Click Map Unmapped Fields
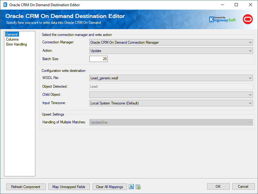258x194 pixels. pyautogui.click(x=69, y=187)
